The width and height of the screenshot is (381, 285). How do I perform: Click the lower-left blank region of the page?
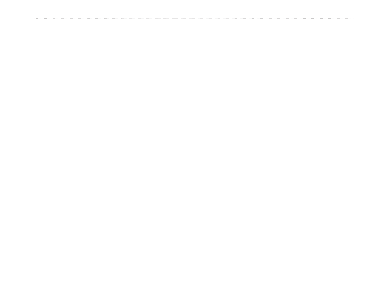coord(73,230)
